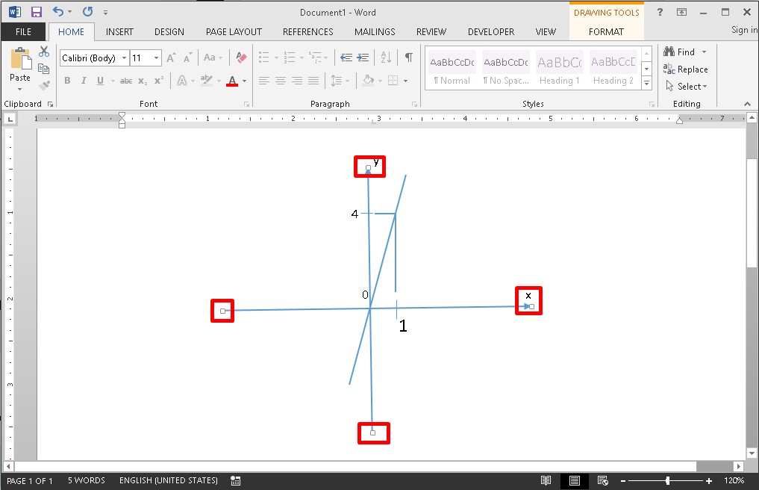Switch to the PAGE LAYOUT tab

tap(234, 32)
